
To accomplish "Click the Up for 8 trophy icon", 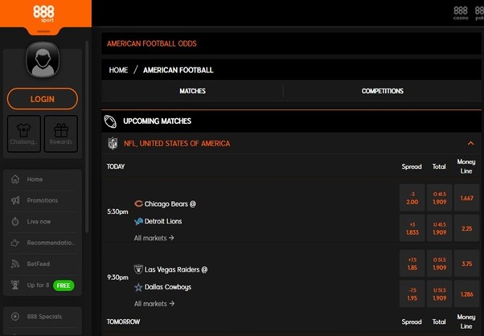I will pyautogui.click(x=15, y=285).
